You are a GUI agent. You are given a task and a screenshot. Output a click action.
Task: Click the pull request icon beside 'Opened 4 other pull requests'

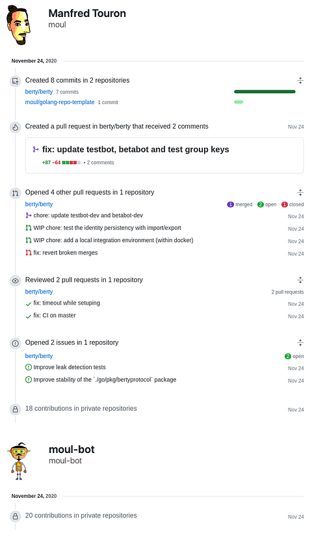coord(15,193)
